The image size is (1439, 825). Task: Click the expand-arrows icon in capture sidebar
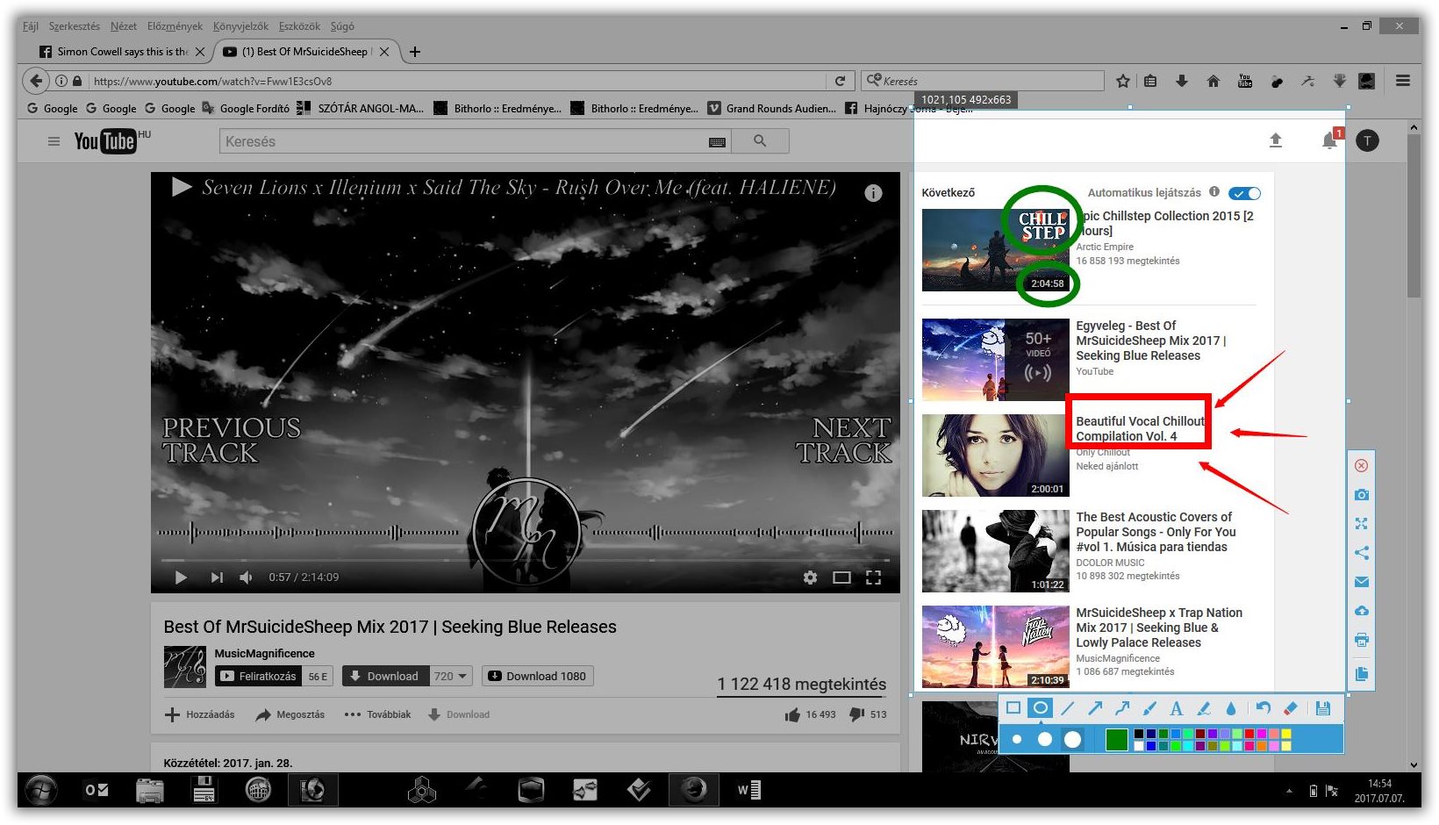1361,523
